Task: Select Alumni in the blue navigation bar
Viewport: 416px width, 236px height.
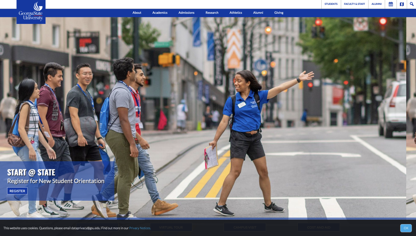Action: tap(258, 13)
